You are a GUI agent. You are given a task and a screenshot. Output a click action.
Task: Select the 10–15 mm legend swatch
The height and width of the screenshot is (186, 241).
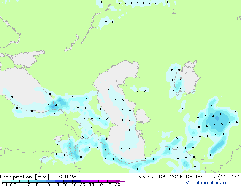[x=50, y=181]
